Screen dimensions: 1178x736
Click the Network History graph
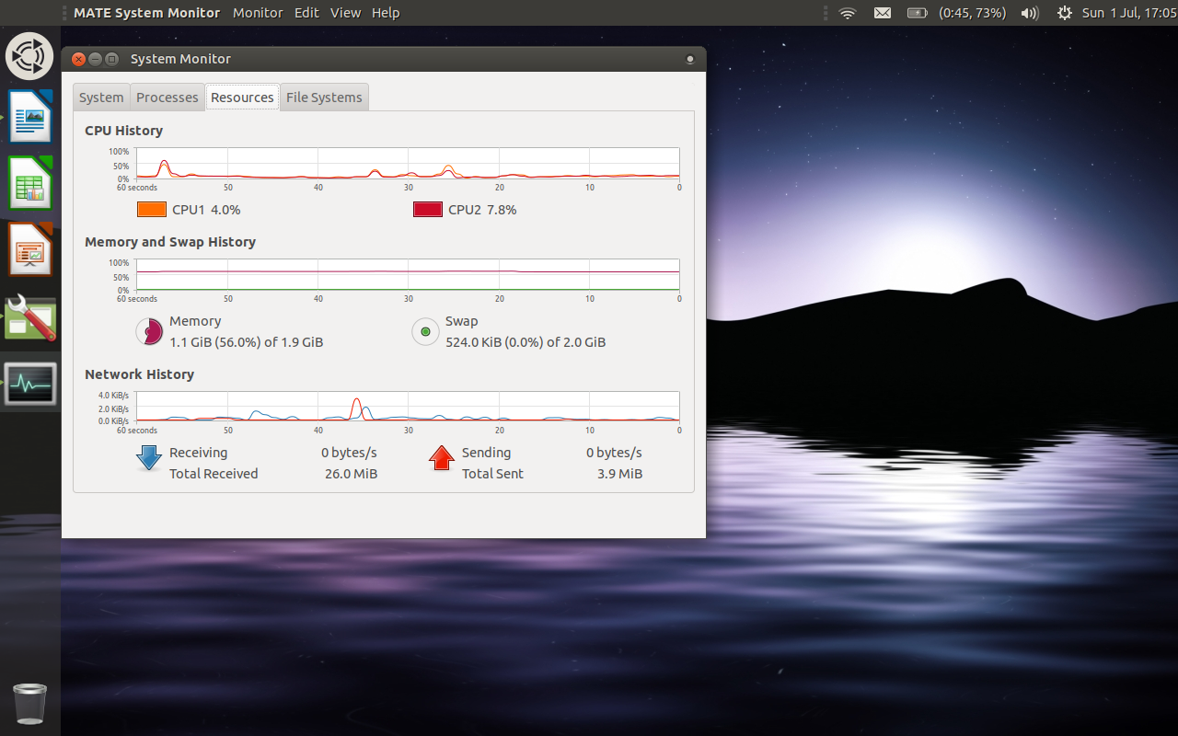click(408, 406)
